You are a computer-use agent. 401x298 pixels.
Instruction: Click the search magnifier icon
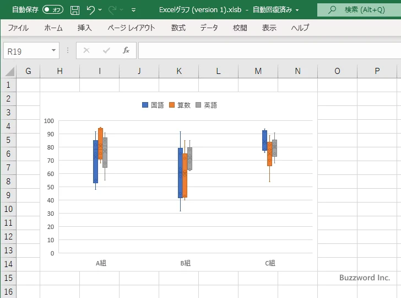tap(332, 10)
